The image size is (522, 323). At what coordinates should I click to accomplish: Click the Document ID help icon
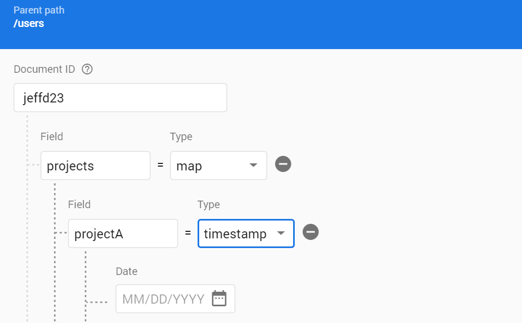[87, 69]
